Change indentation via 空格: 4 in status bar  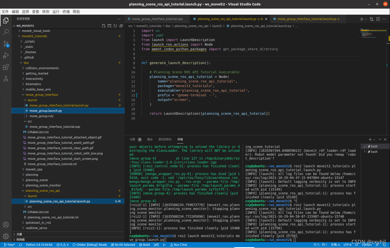(335, 245)
